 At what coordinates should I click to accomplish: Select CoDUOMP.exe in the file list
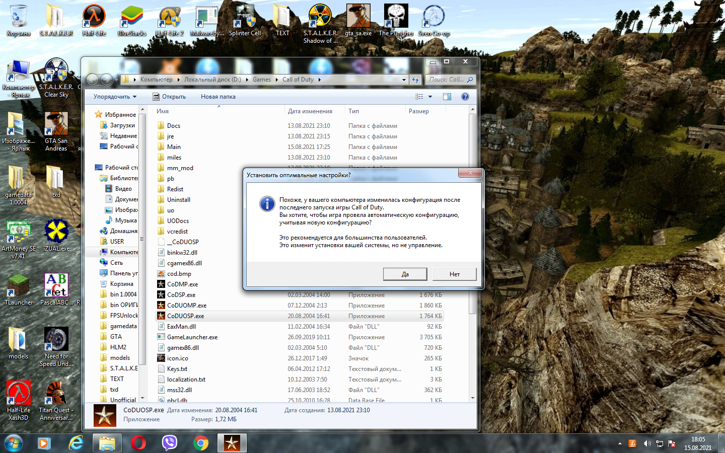187,306
